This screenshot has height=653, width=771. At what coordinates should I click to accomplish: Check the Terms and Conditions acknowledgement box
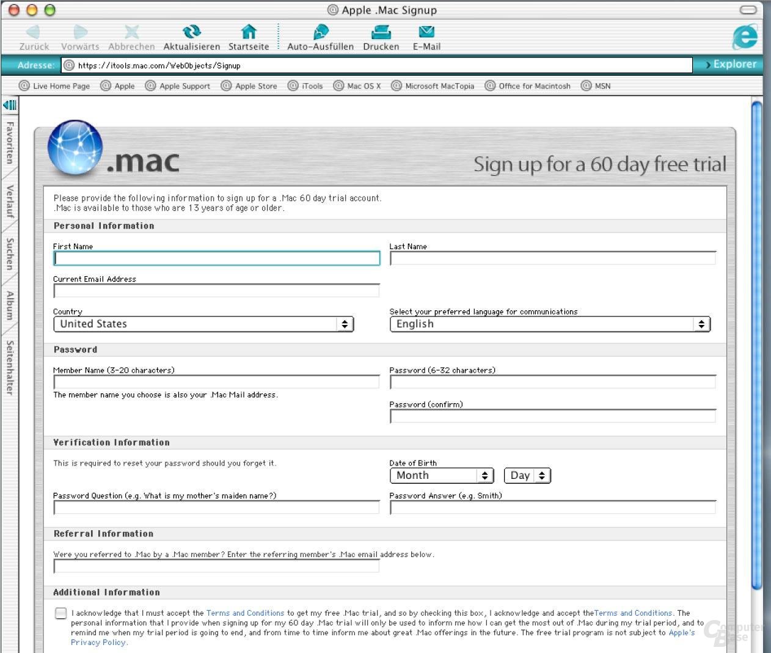60,613
